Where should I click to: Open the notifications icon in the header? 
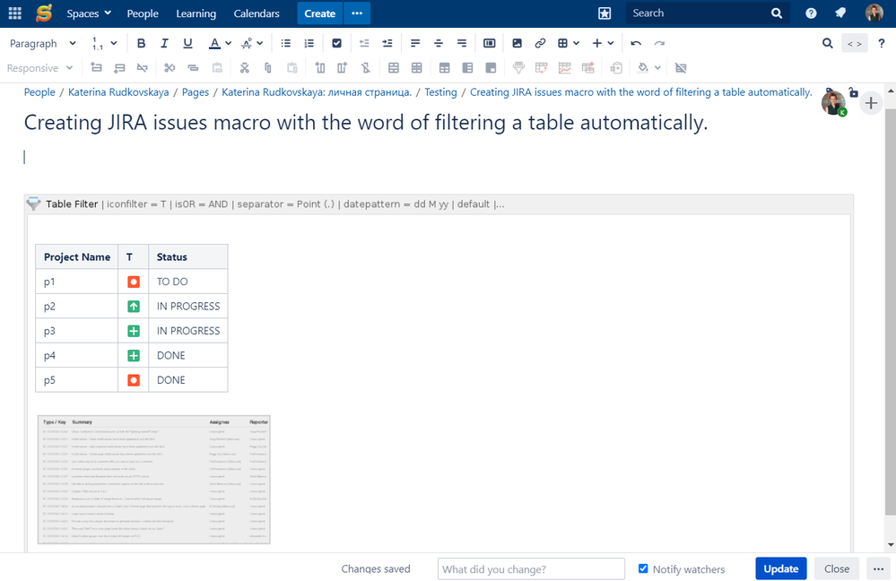[840, 13]
